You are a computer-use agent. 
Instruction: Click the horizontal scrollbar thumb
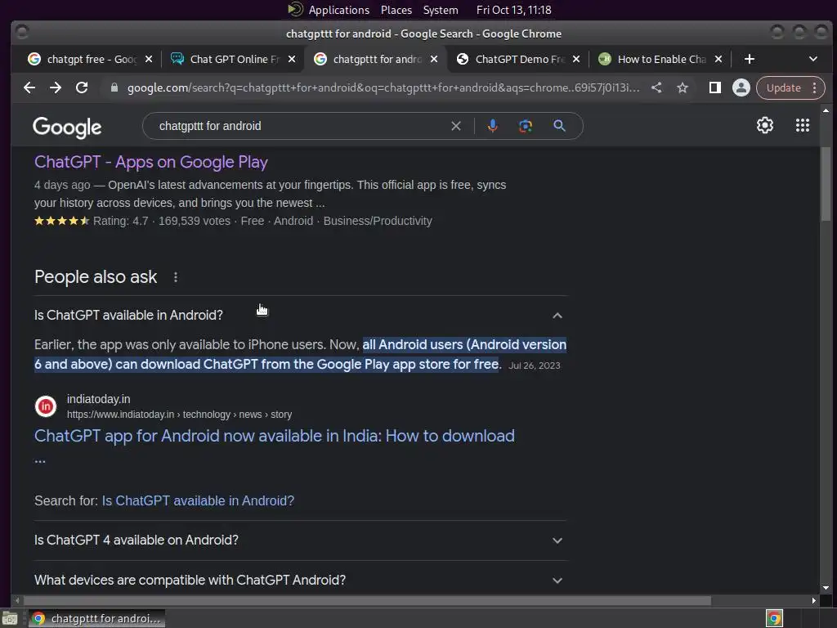[x=367, y=601]
